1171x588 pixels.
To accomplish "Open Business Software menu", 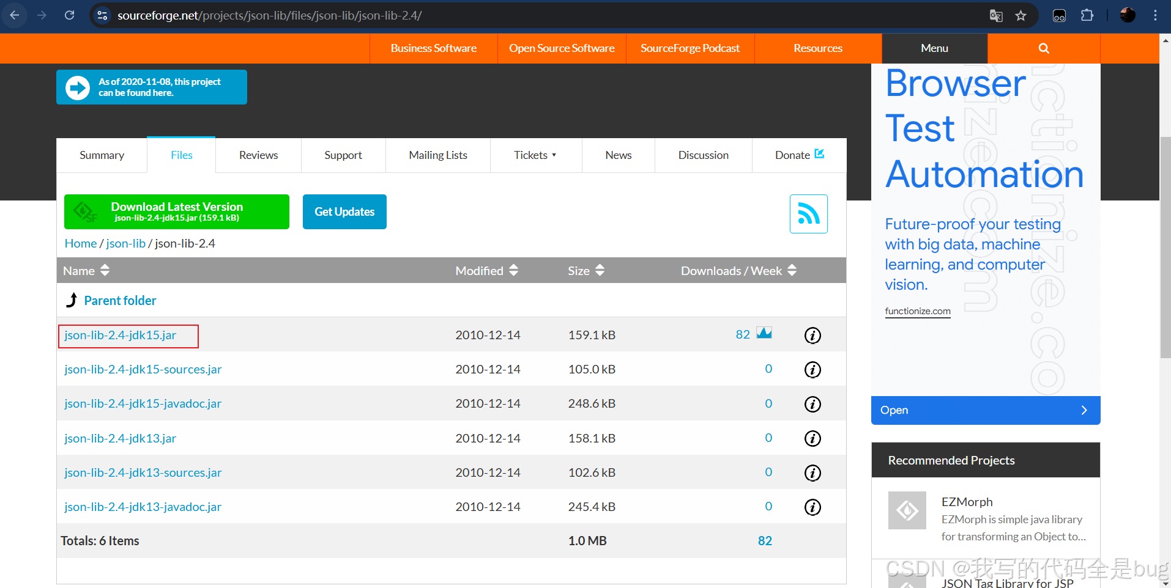I will [x=433, y=48].
